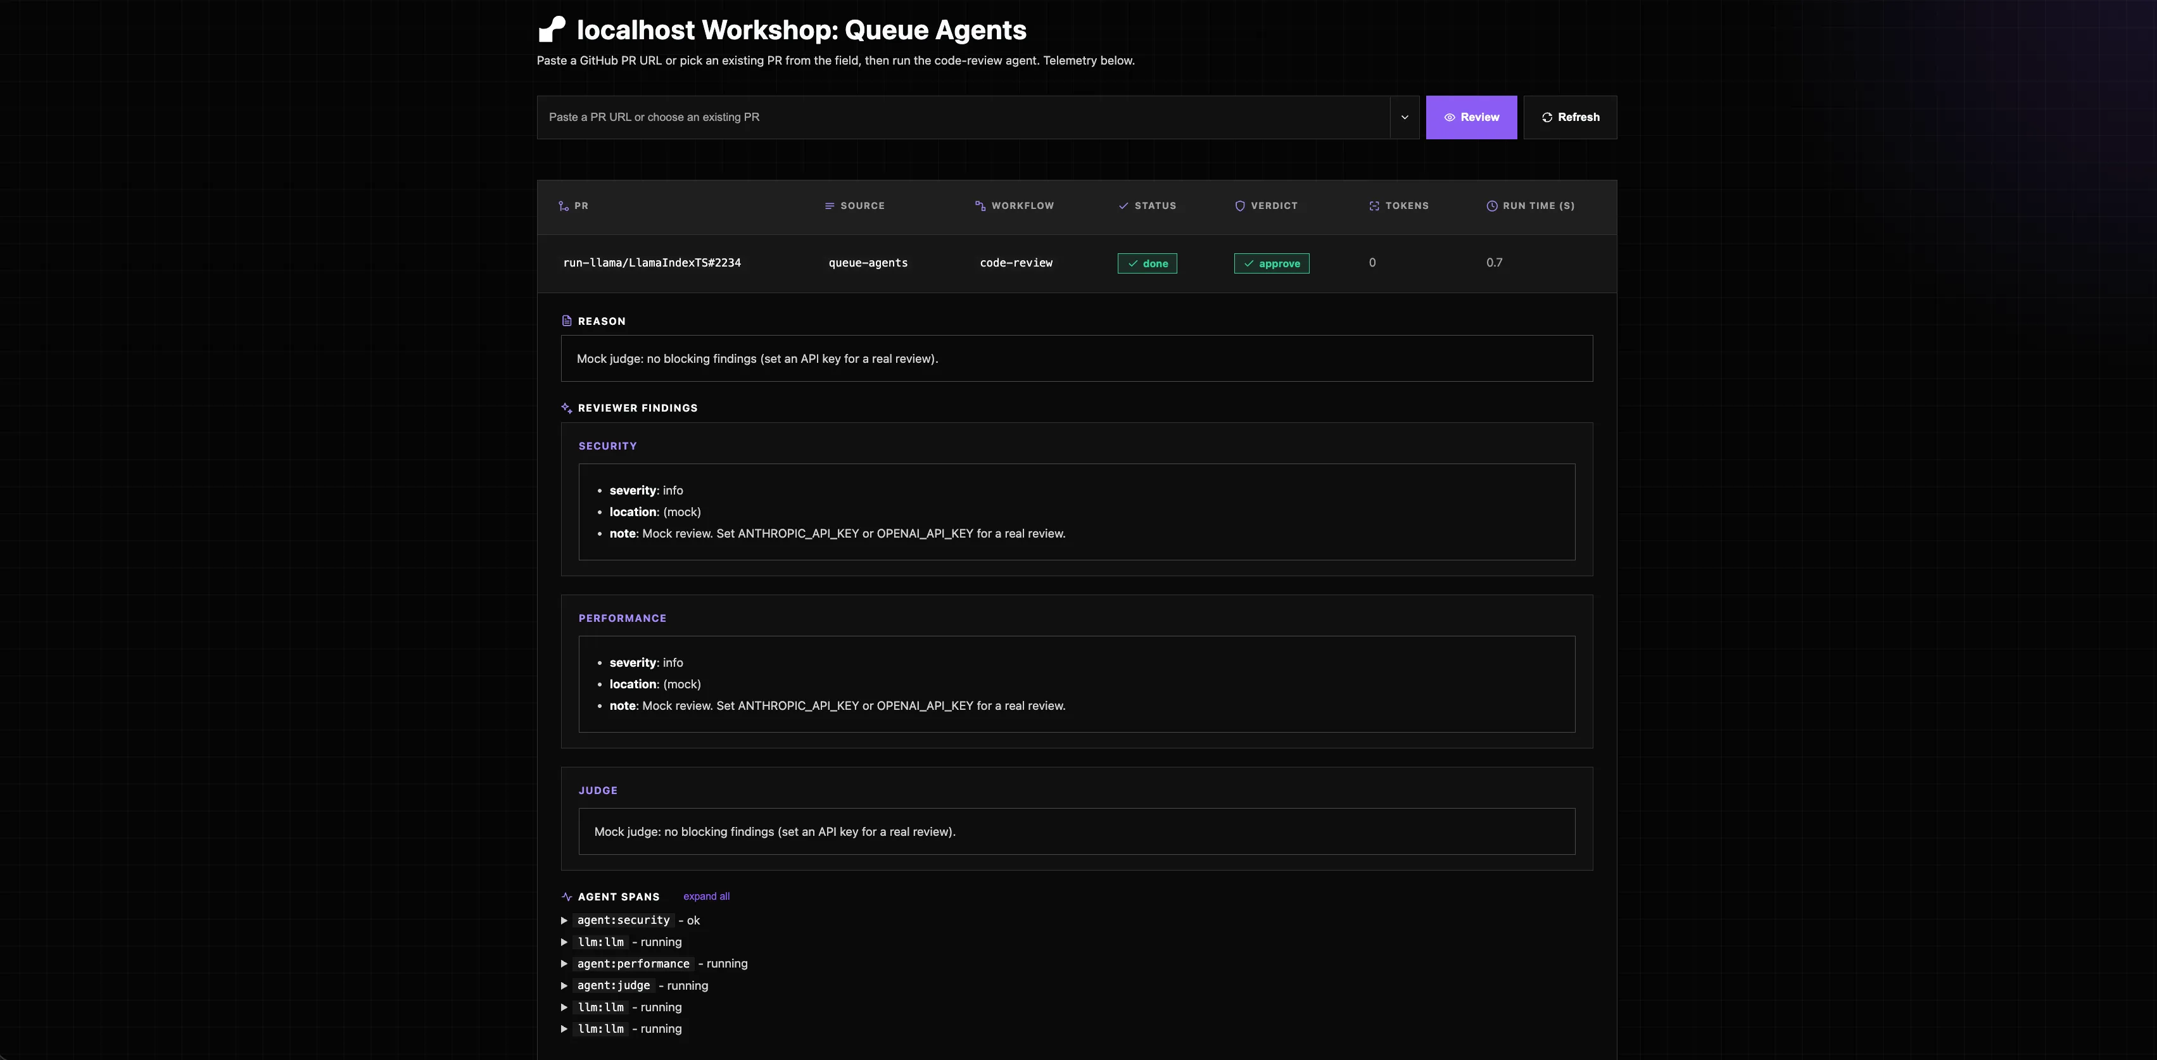Click the JUDGE findings heading
Screen dimensions: 2157x1060
tap(598, 790)
